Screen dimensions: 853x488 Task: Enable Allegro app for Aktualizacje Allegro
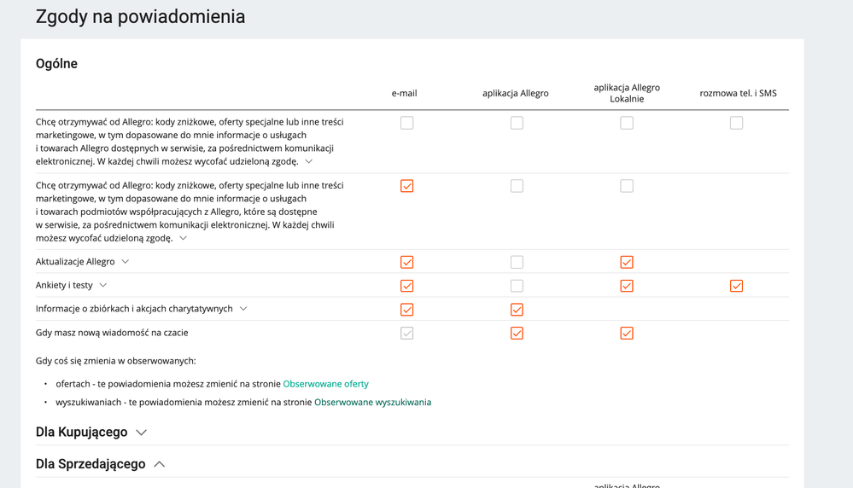point(517,262)
